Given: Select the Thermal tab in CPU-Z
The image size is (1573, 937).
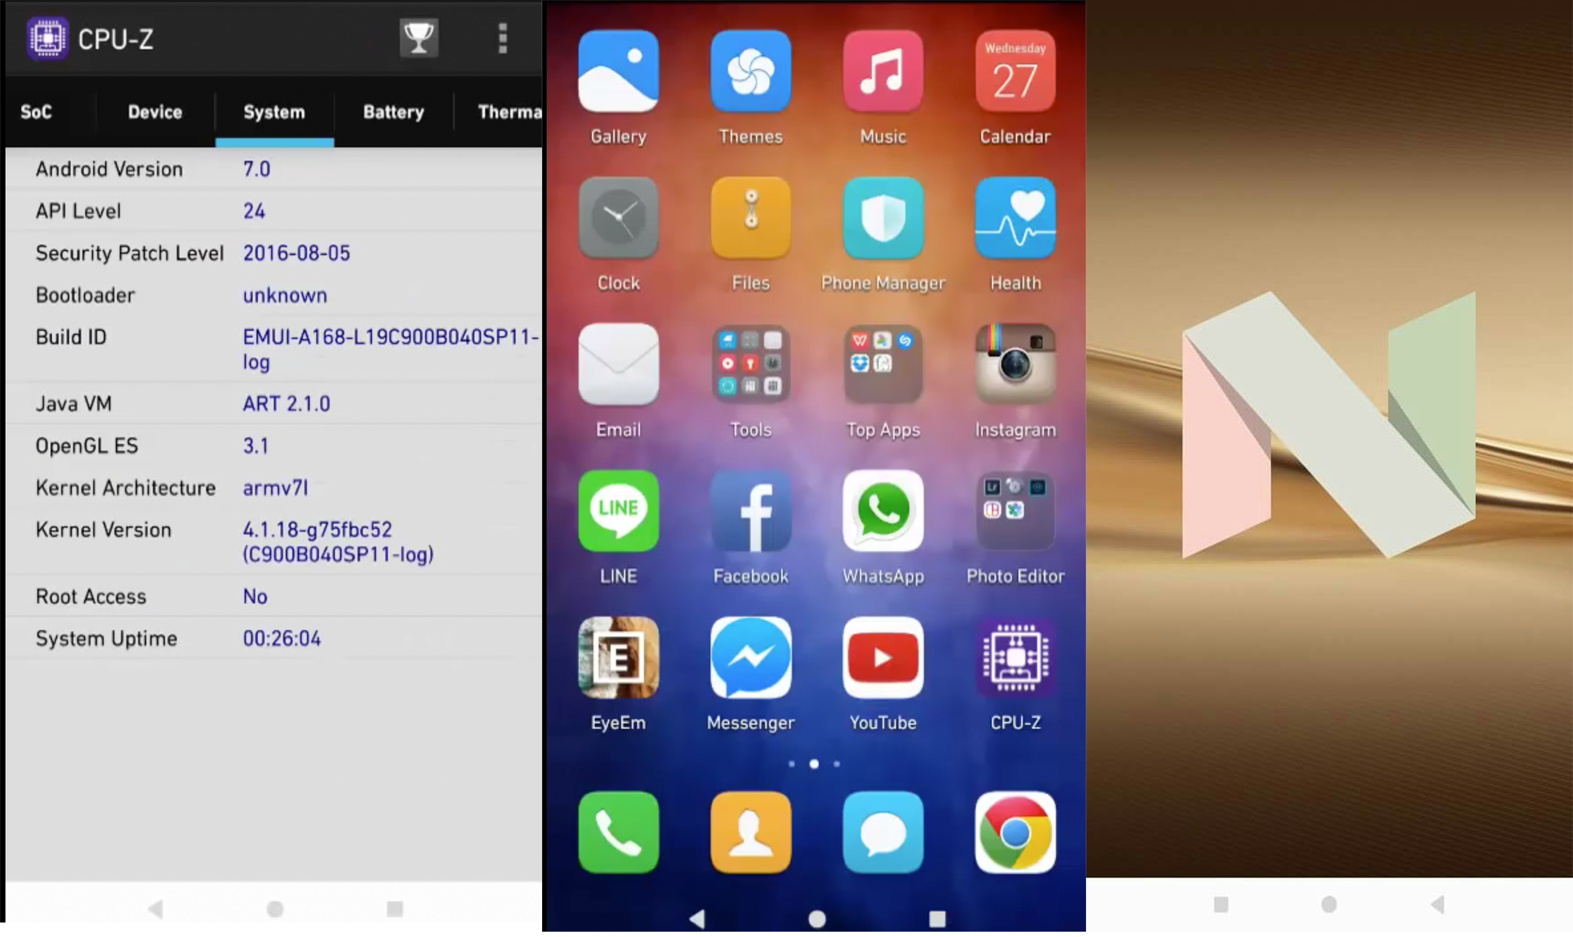Looking at the screenshot, I should point(508,112).
